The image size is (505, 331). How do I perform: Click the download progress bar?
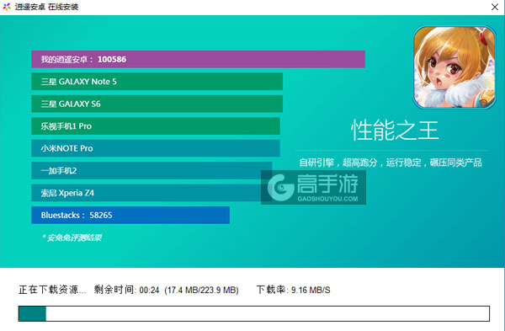coord(254,313)
